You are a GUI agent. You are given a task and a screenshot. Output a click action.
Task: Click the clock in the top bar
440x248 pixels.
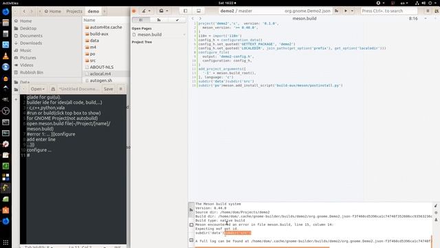pyautogui.click(x=227, y=3)
